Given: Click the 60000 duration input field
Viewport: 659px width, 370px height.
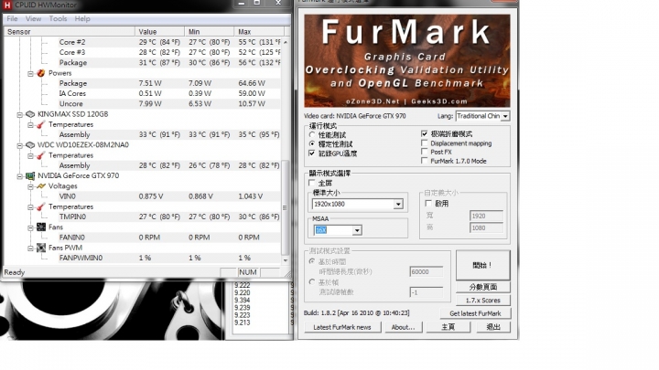Looking at the screenshot, I should [427, 272].
